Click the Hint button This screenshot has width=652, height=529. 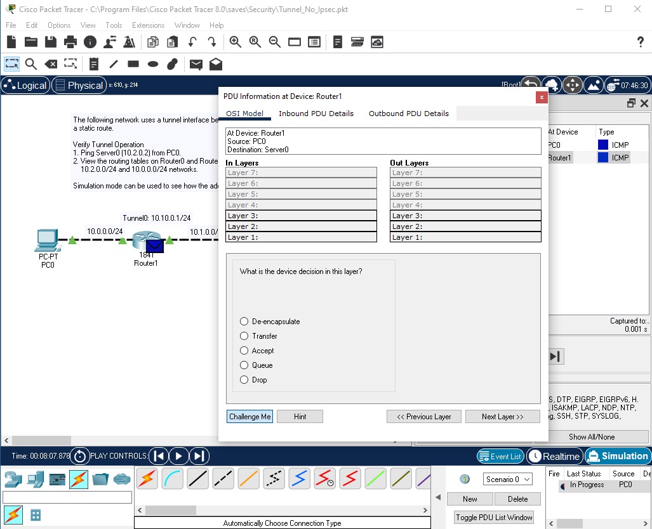[x=300, y=417]
